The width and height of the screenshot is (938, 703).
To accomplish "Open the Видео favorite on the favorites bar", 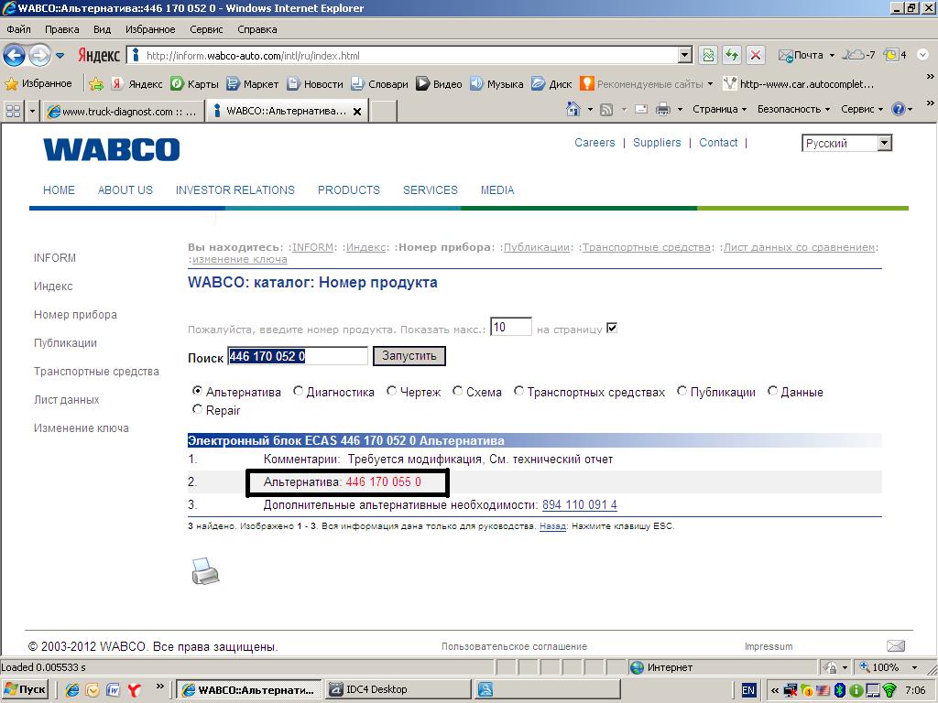I will [x=439, y=84].
